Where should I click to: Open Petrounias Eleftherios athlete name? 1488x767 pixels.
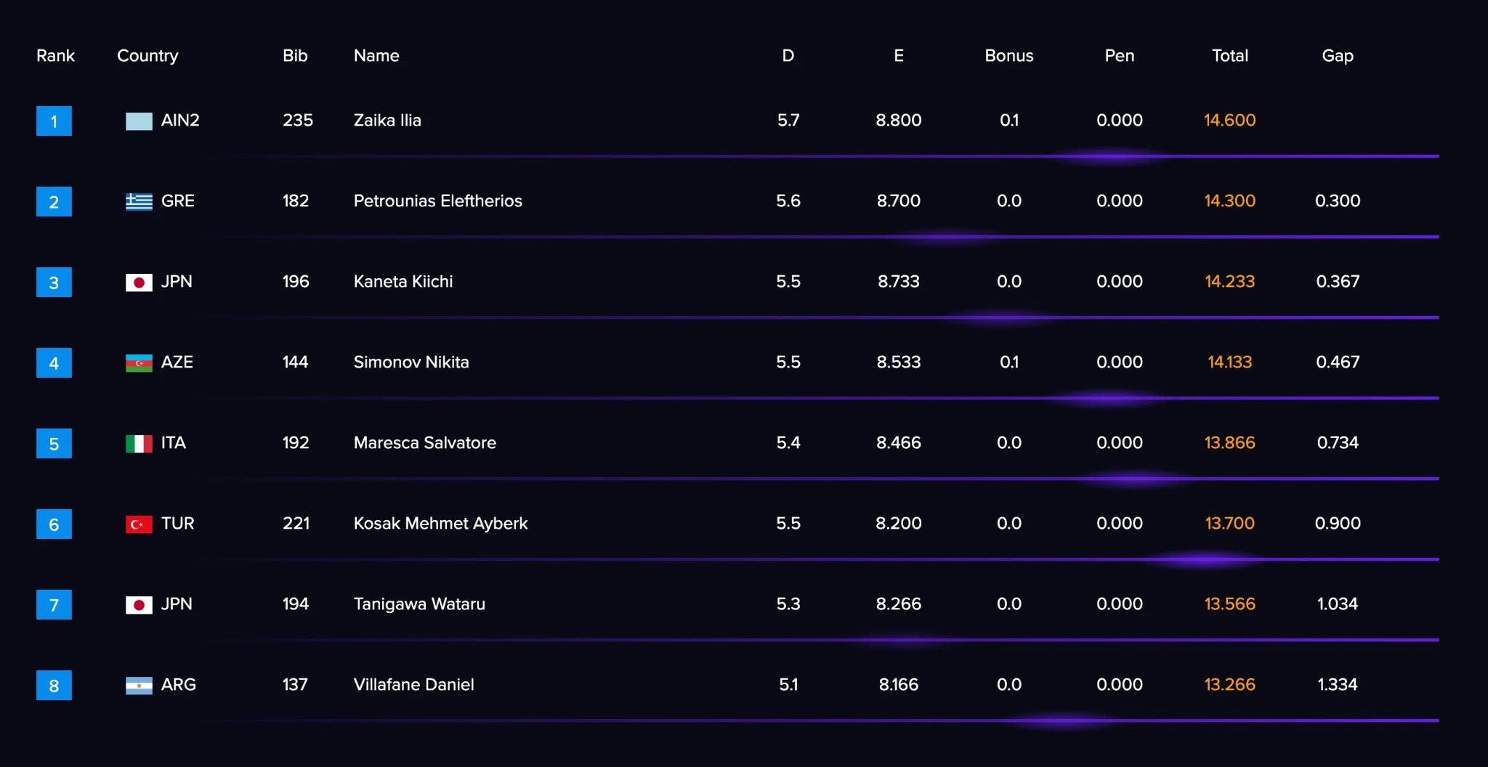[437, 201]
